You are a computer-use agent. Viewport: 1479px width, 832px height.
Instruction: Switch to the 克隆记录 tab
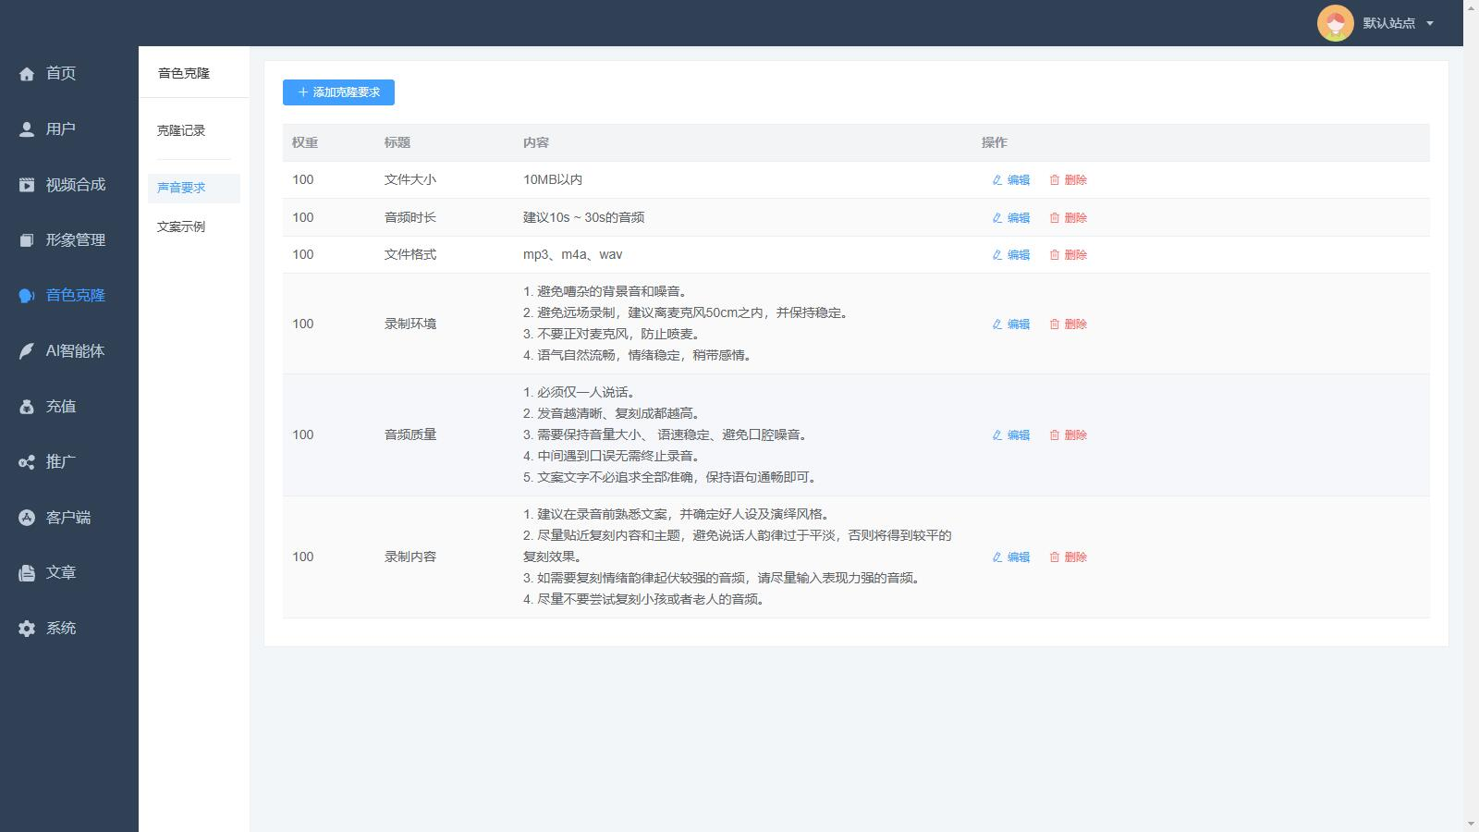click(181, 131)
